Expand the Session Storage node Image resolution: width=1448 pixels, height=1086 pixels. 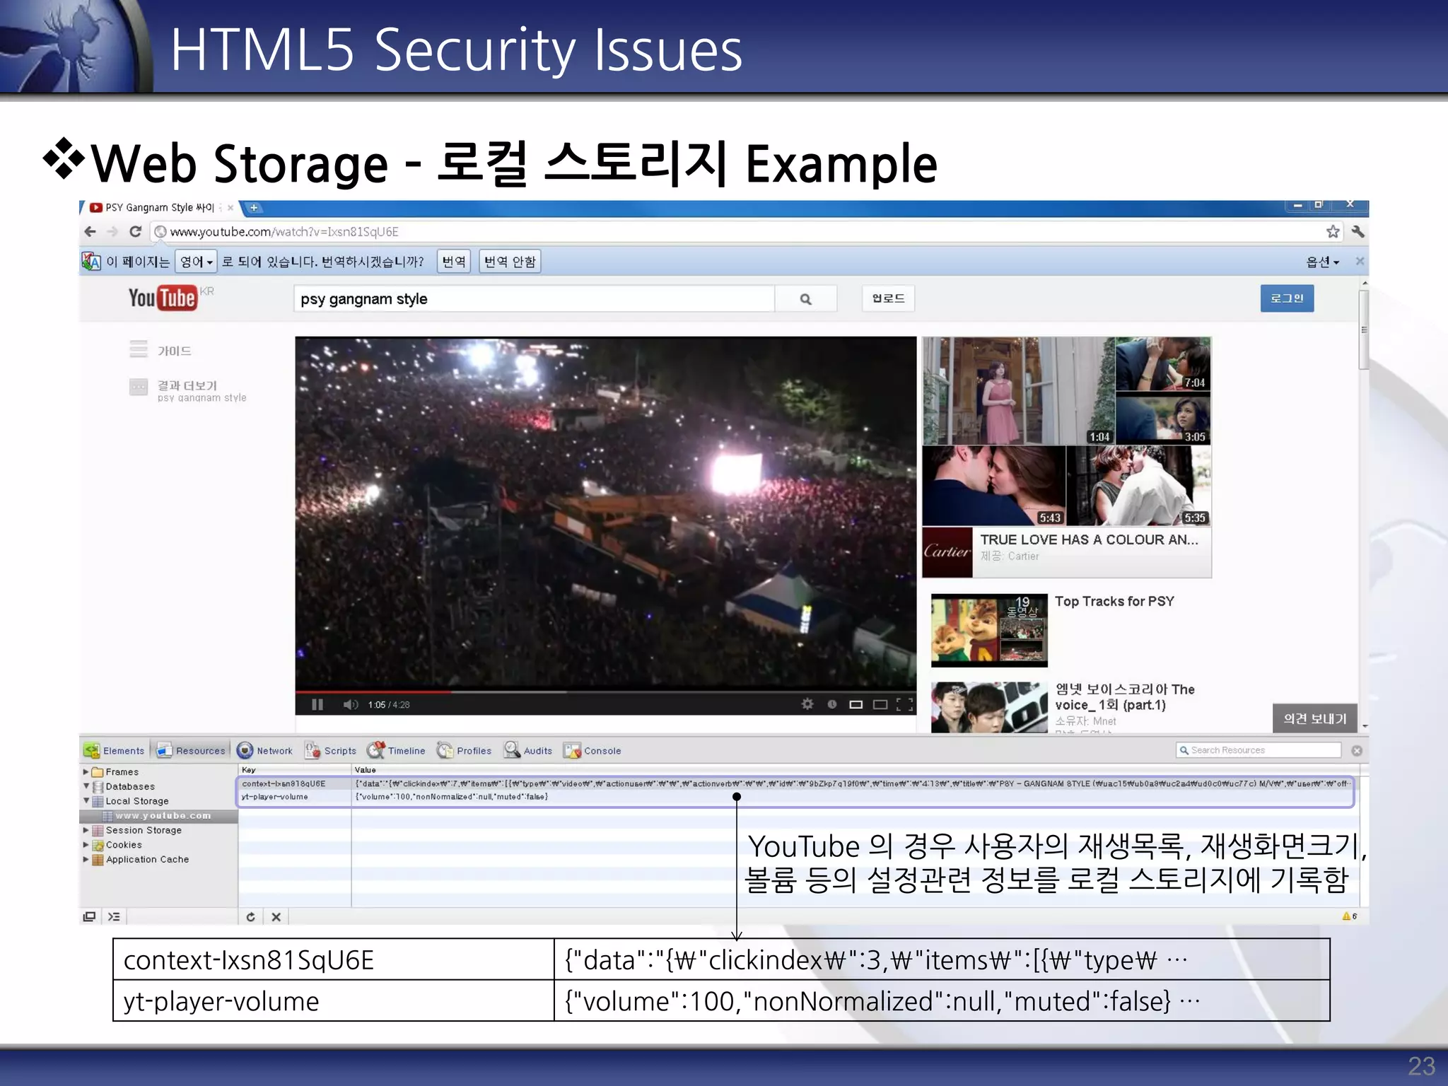click(86, 830)
